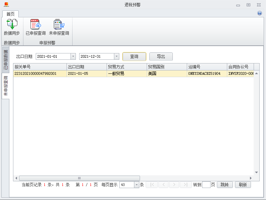Image resolution: width=266 pixels, height=200 pixels.
Task: Click into the 2021-12-31 end date field
Action: tap(97, 56)
